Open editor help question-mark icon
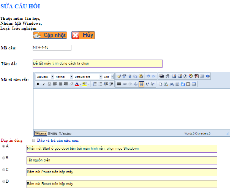This screenshot has height=188, width=237. [x=208, y=76]
